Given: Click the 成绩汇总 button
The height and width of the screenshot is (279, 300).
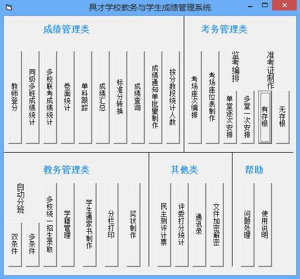Looking at the screenshot, I should [x=103, y=97].
